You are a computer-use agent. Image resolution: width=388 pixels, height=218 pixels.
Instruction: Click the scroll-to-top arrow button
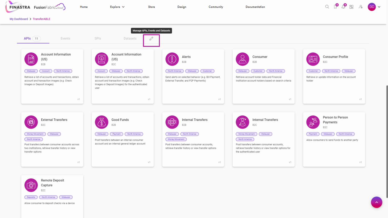[x=377, y=202]
